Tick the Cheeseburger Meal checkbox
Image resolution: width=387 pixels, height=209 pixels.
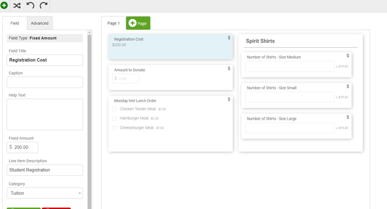[114, 128]
